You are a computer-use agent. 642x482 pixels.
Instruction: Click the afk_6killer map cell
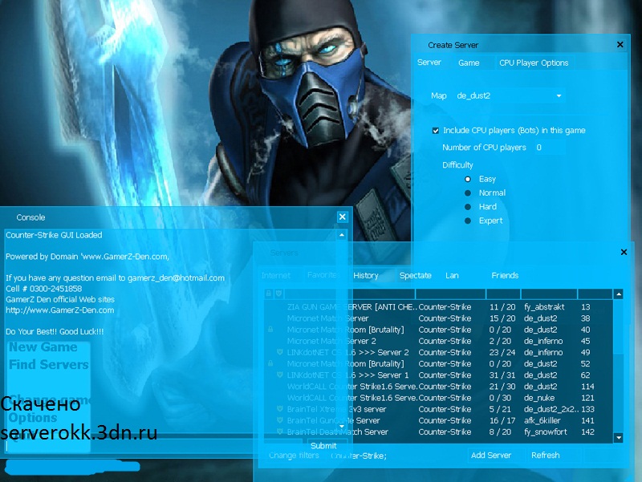(x=542, y=420)
